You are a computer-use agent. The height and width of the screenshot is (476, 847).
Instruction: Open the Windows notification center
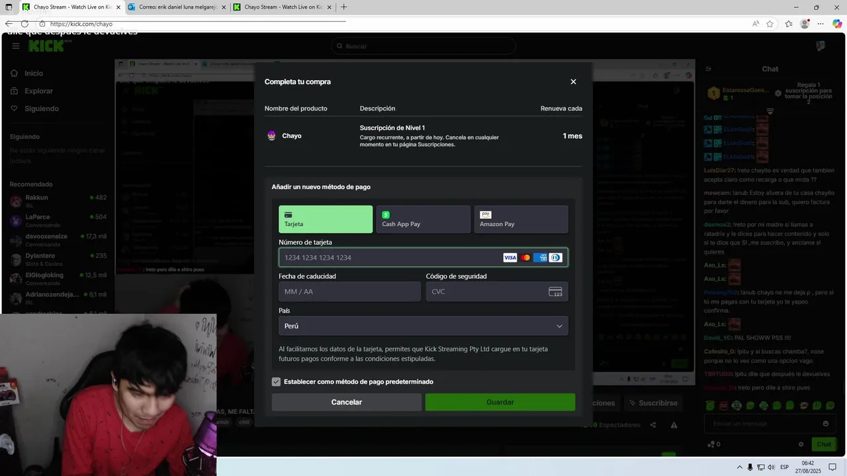pyautogui.click(x=833, y=467)
